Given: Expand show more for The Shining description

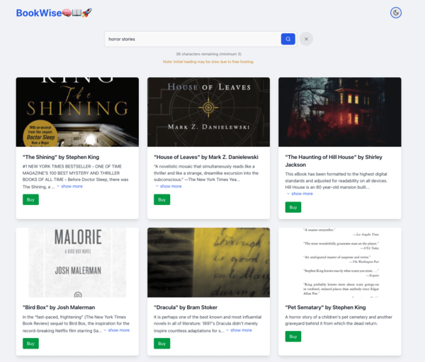Looking at the screenshot, I should coord(69,186).
